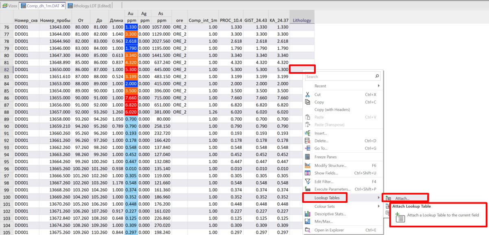Click the Insert rows icon

click(308, 133)
